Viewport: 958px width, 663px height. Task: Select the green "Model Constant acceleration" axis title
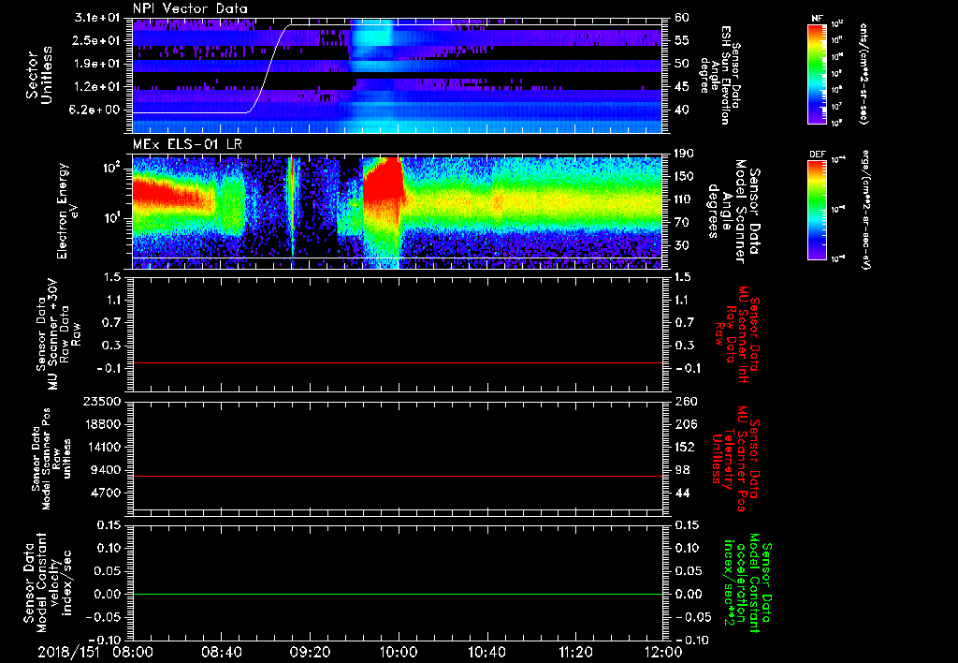(748, 584)
